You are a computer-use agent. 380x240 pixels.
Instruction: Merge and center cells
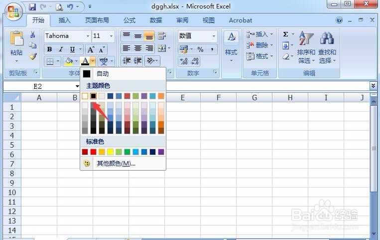[162, 48]
